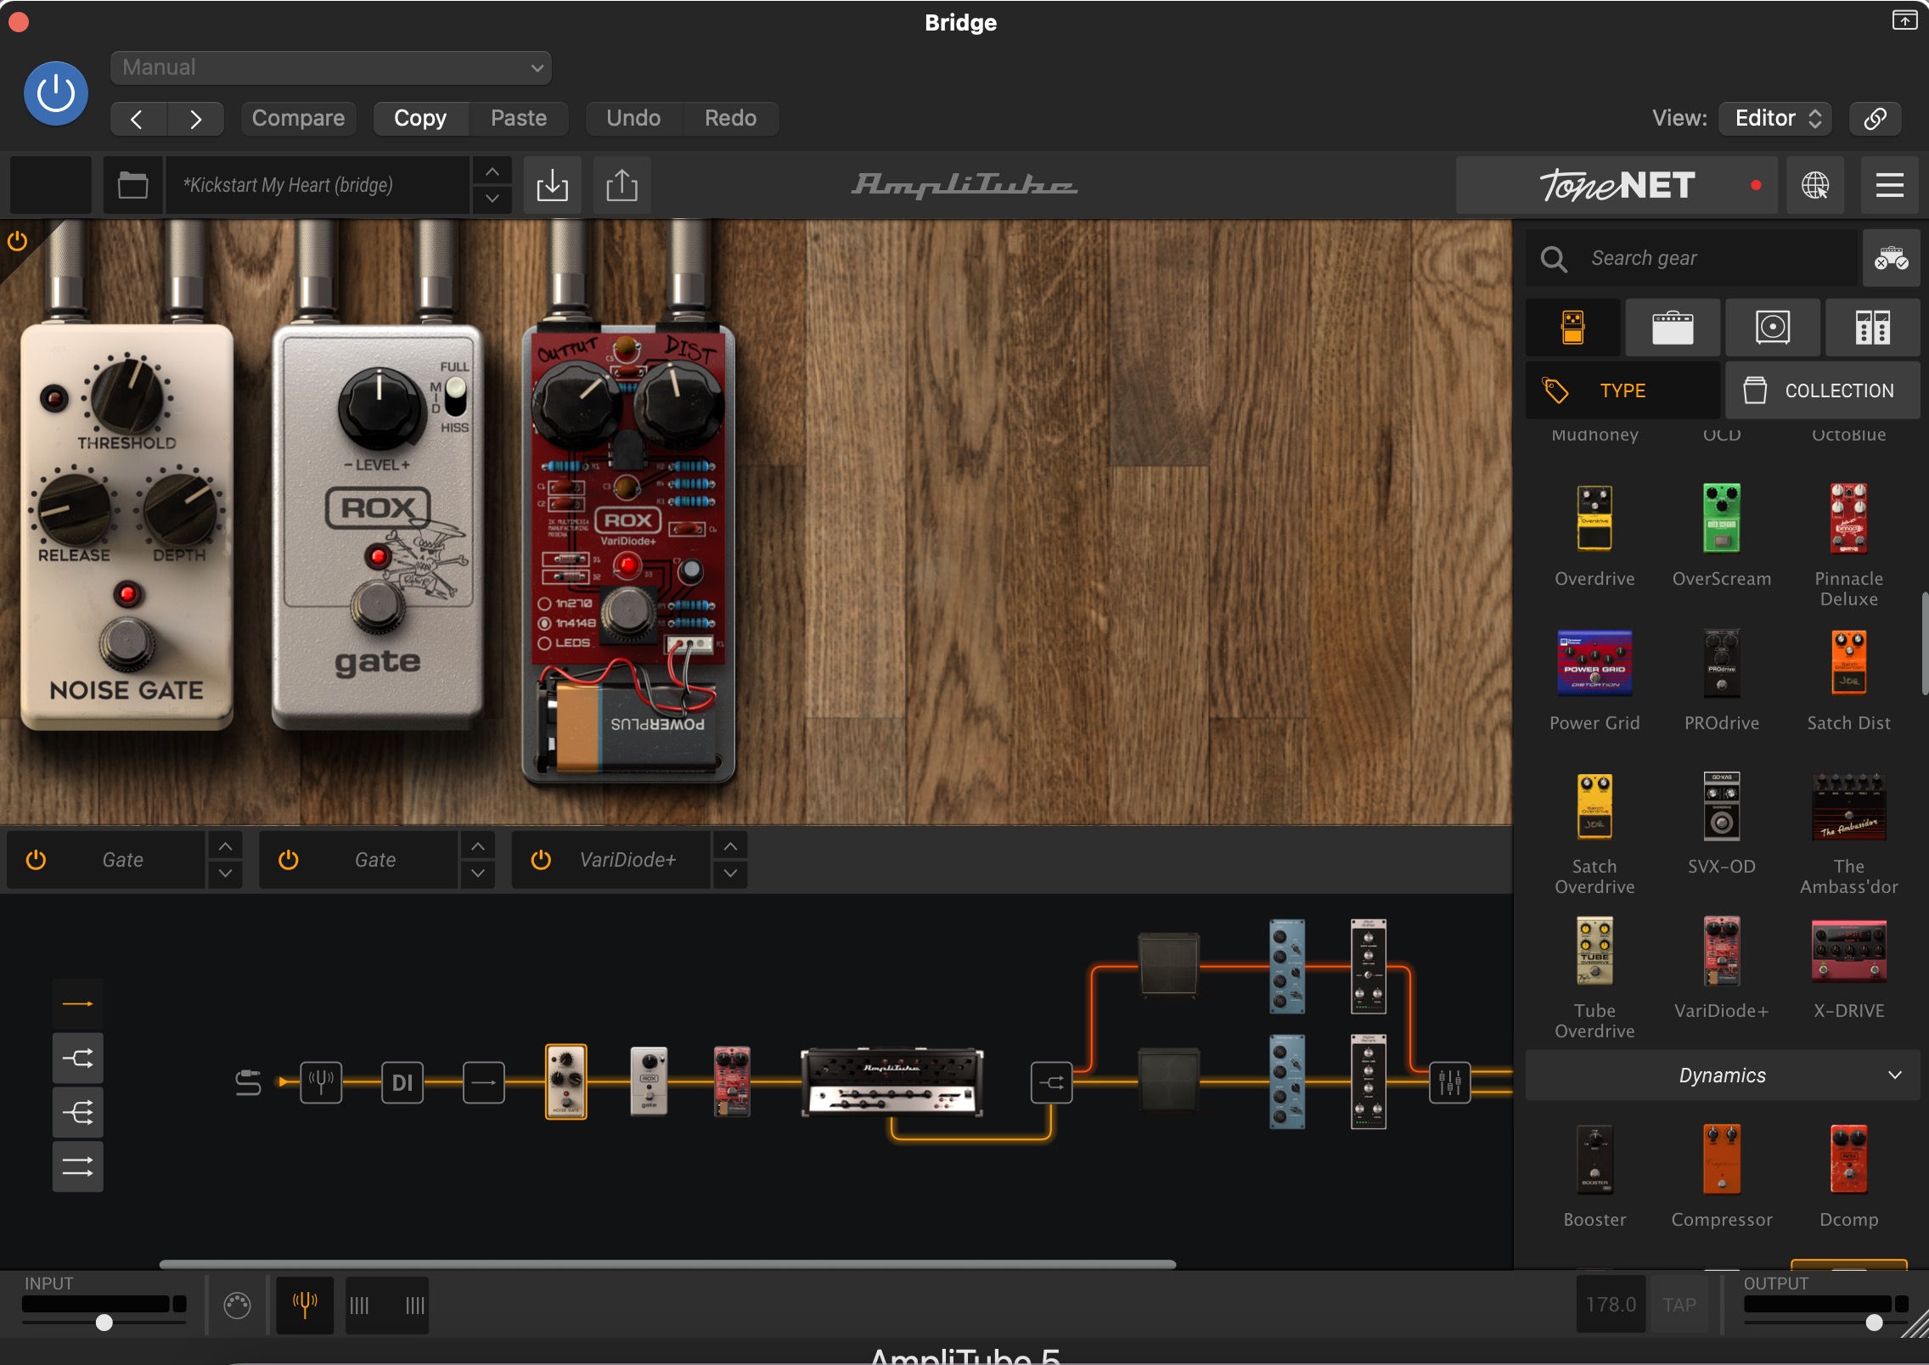Image resolution: width=1929 pixels, height=1365 pixels.
Task: Click the Redo button
Action: click(x=731, y=119)
